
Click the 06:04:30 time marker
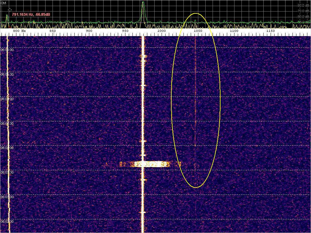[7, 124]
